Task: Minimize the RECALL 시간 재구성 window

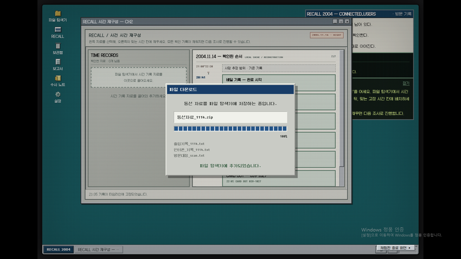Action: pyautogui.click(x=335, y=22)
